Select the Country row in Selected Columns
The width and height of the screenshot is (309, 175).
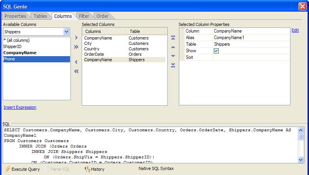point(125,49)
